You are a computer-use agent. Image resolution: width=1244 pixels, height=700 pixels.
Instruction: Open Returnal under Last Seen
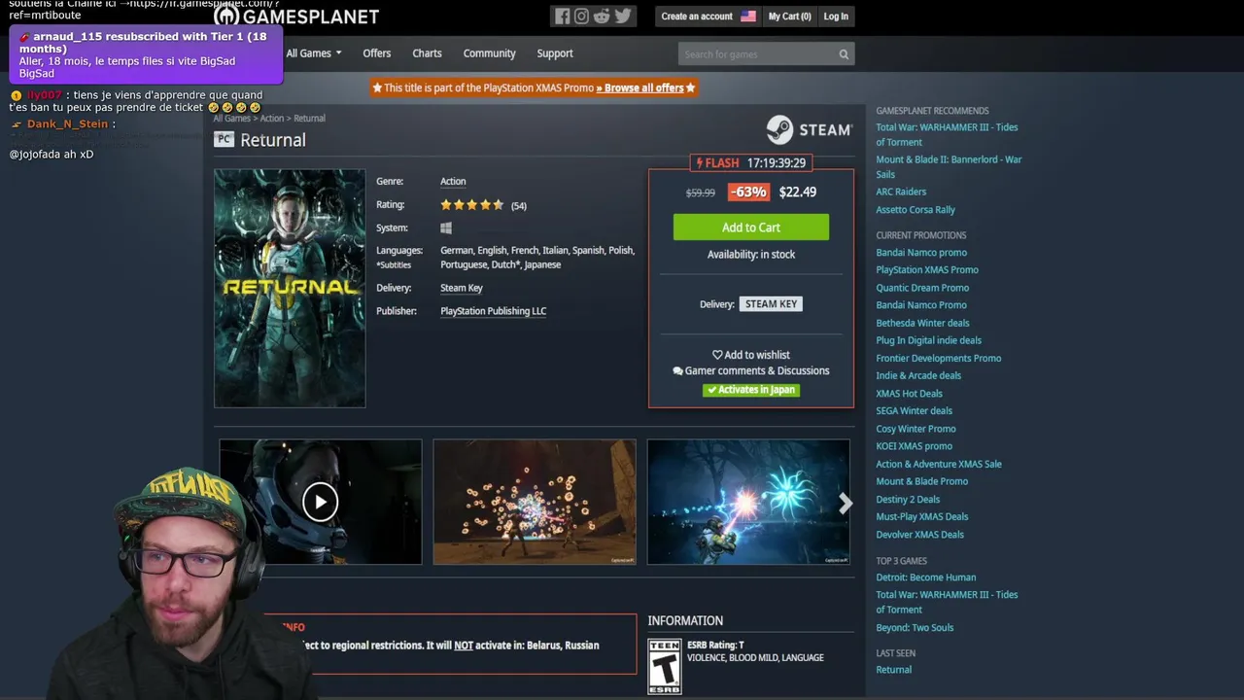click(893, 670)
